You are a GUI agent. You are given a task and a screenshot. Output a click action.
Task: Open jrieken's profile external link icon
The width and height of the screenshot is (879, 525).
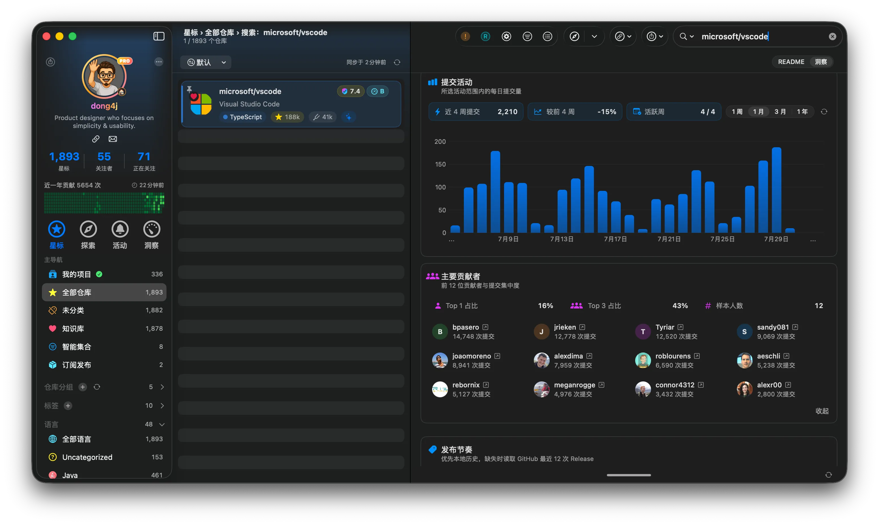(582, 327)
